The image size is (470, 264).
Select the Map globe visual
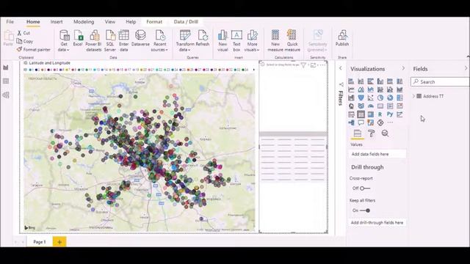tap(351, 106)
